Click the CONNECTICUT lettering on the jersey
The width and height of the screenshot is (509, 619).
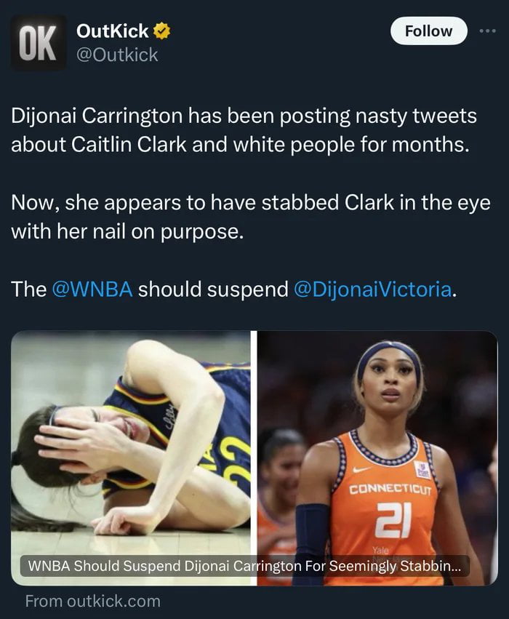pyautogui.click(x=390, y=490)
